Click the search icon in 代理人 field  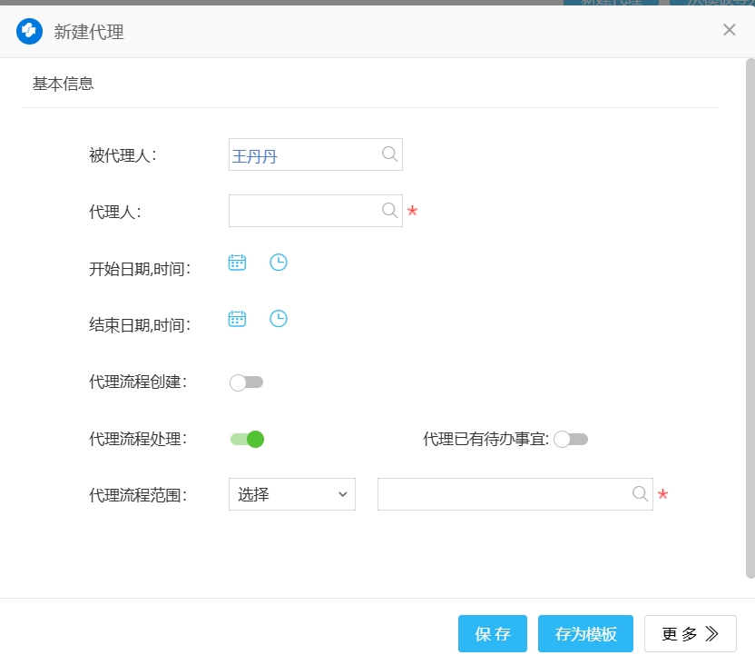[389, 211]
